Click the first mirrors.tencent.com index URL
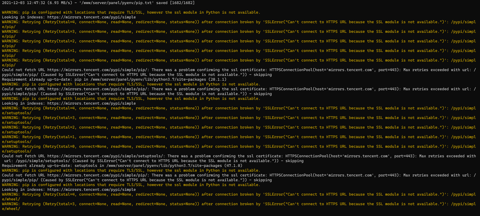Viewport: 480px width, 216px height. [91, 17]
